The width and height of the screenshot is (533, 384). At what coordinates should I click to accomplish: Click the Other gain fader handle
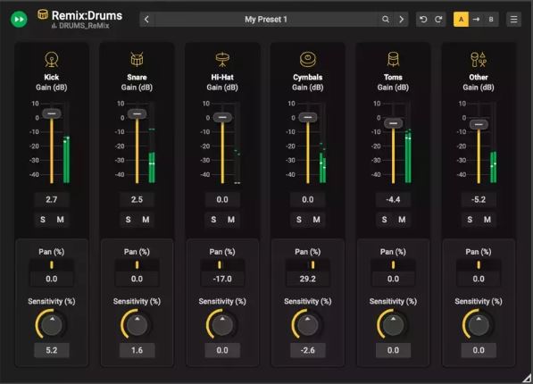coord(479,124)
